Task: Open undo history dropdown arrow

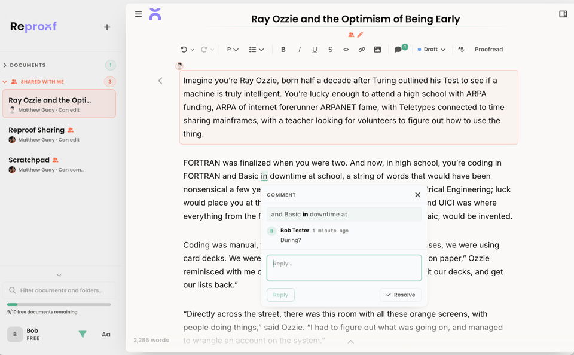Action: pyautogui.click(x=192, y=50)
